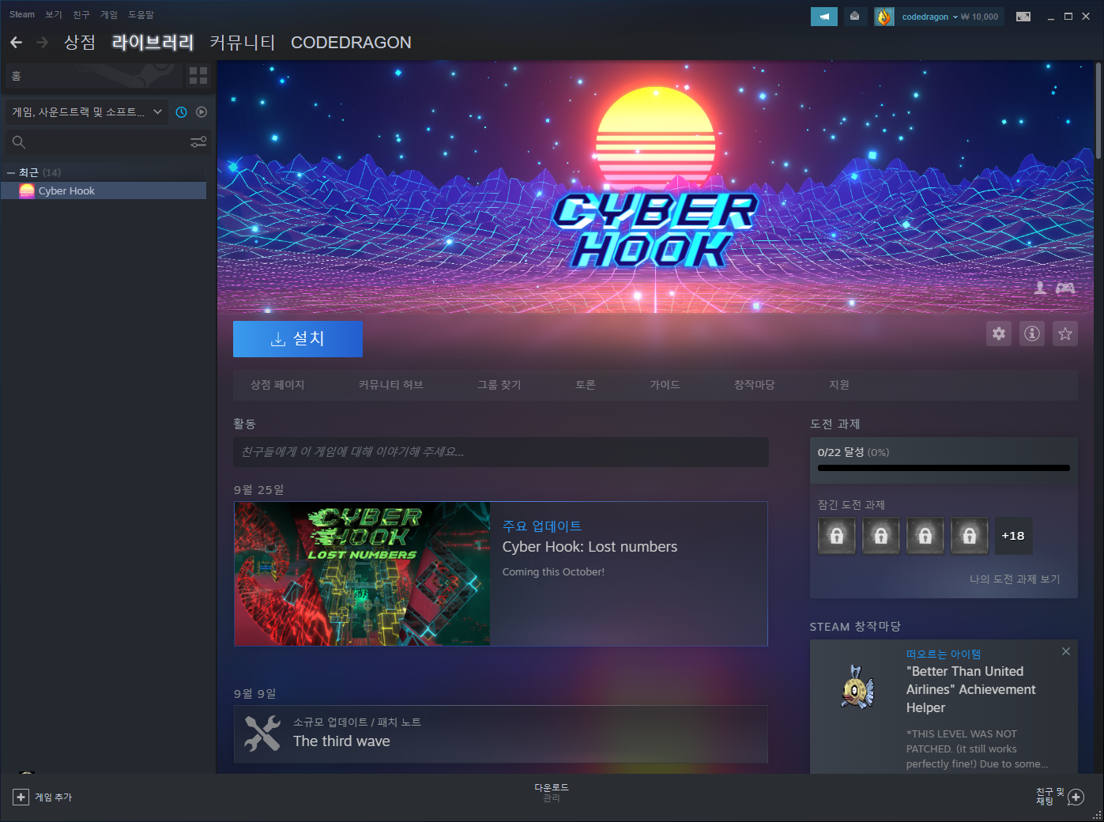
Task: Sort by recent activity clock icon
Action: click(181, 112)
